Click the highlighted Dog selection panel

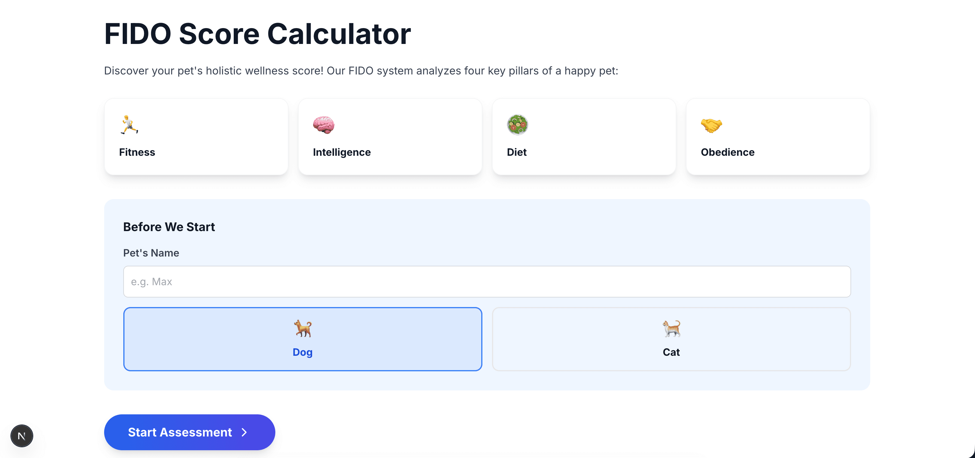(302, 339)
